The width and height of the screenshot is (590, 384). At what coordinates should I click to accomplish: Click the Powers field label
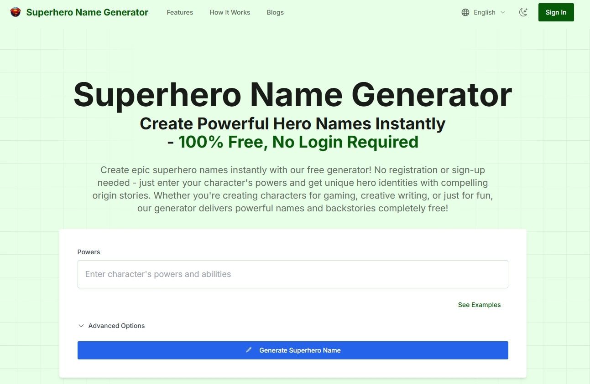[89, 252]
